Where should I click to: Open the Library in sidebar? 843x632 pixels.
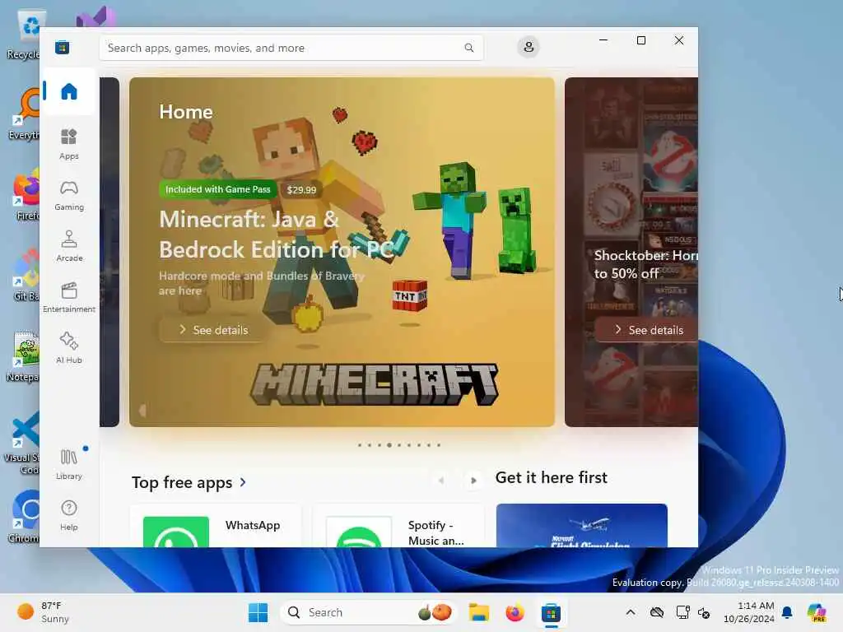69,464
